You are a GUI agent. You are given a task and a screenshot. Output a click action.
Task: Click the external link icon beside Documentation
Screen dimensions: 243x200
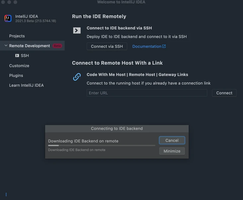[164, 46]
